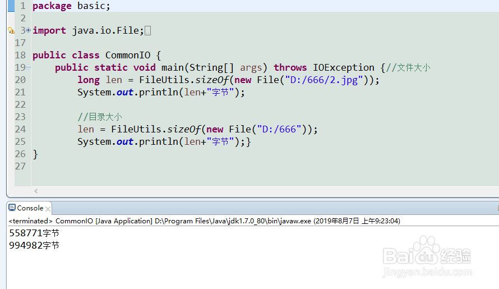This screenshot has height=289, width=499.
Task: Click the comment '//目录大小'
Action: (100, 117)
